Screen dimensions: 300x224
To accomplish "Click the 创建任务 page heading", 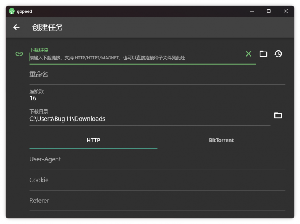I will tap(48, 27).
